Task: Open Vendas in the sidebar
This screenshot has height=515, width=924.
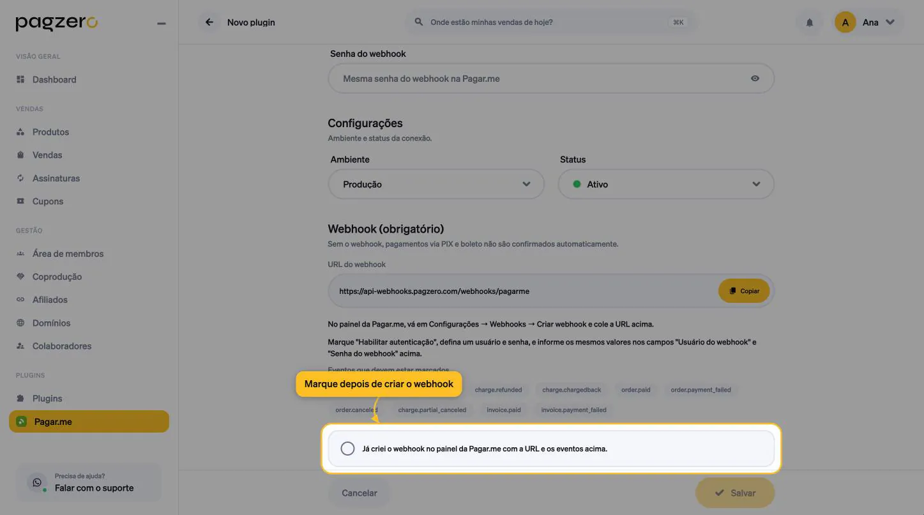Action: tap(89, 155)
